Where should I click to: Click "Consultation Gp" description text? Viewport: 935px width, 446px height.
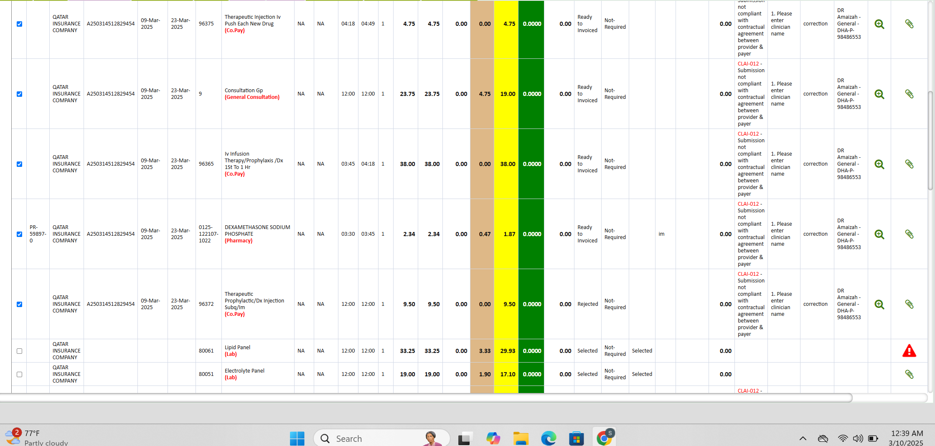click(x=244, y=91)
